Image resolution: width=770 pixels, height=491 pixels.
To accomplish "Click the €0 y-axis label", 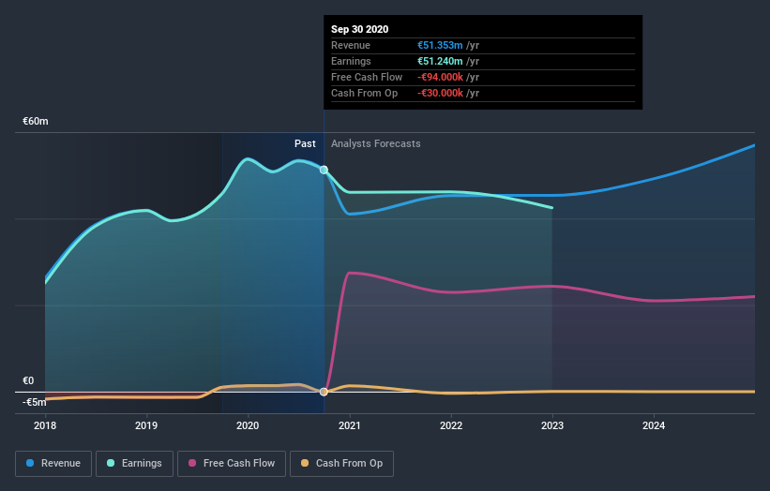I will [28, 380].
